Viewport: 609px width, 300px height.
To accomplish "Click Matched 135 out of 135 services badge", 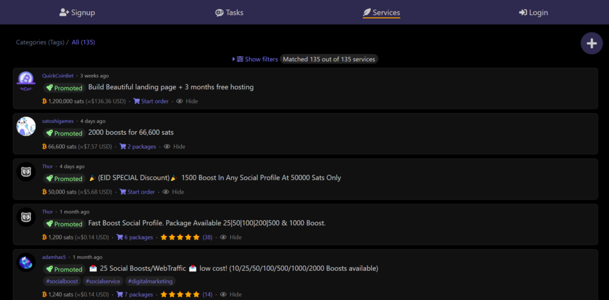I will click(x=329, y=59).
